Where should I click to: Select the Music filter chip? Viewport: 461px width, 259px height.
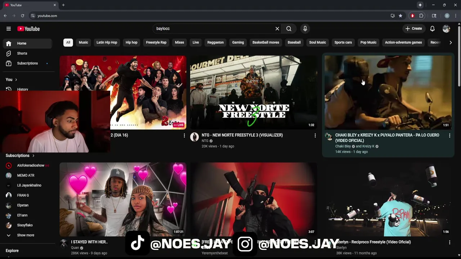click(83, 42)
